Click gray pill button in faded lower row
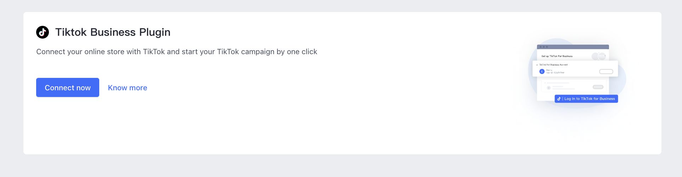The height and width of the screenshot is (177, 682). (598, 87)
